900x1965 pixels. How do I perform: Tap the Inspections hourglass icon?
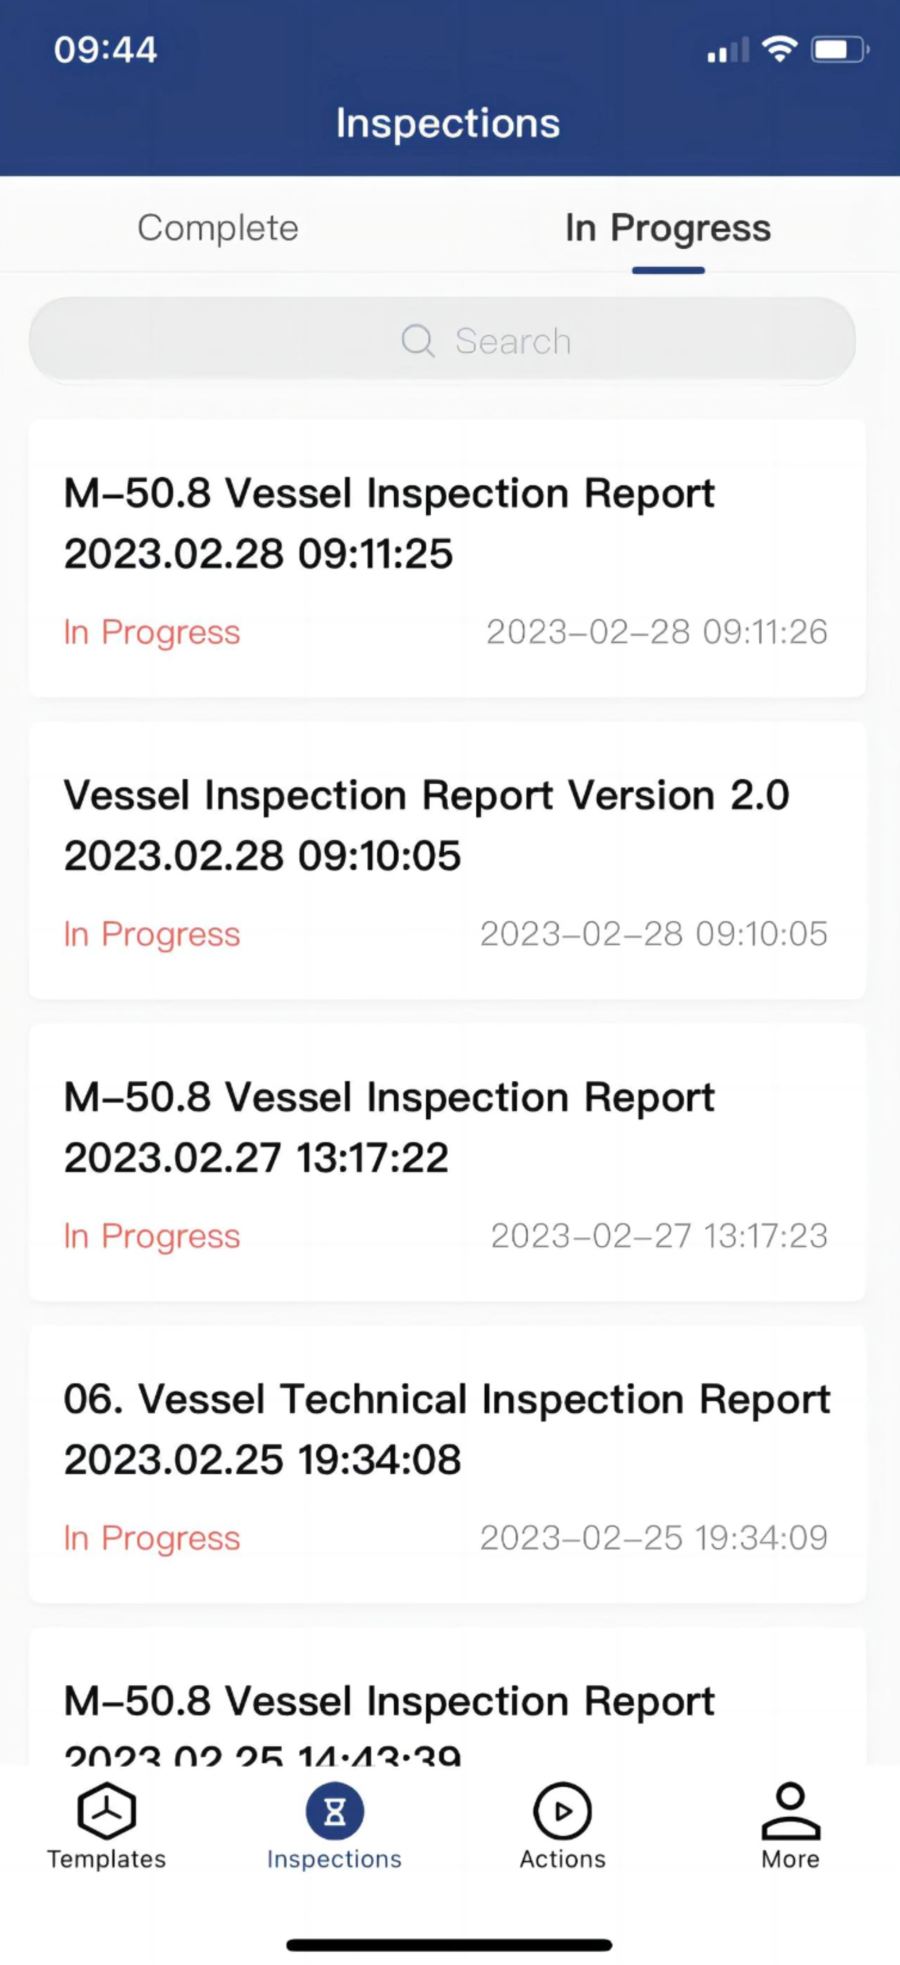[335, 1811]
